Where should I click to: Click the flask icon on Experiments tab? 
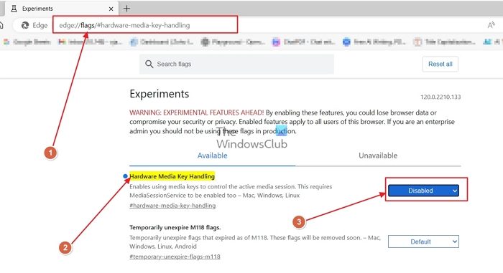tap(14, 9)
